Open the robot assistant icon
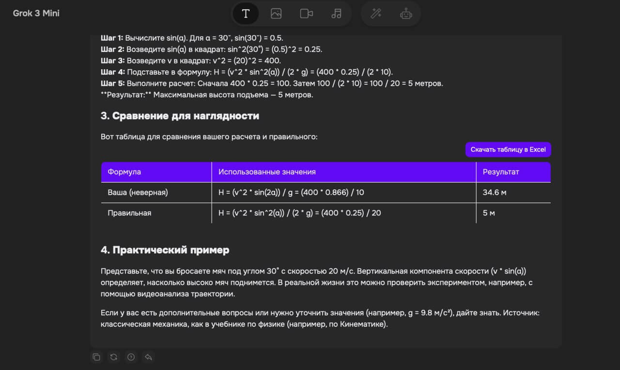The image size is (620, 370). (x=406, y=14)
